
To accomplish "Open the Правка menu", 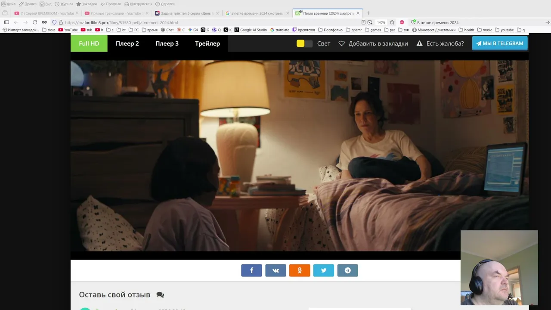I will [28, 4].
